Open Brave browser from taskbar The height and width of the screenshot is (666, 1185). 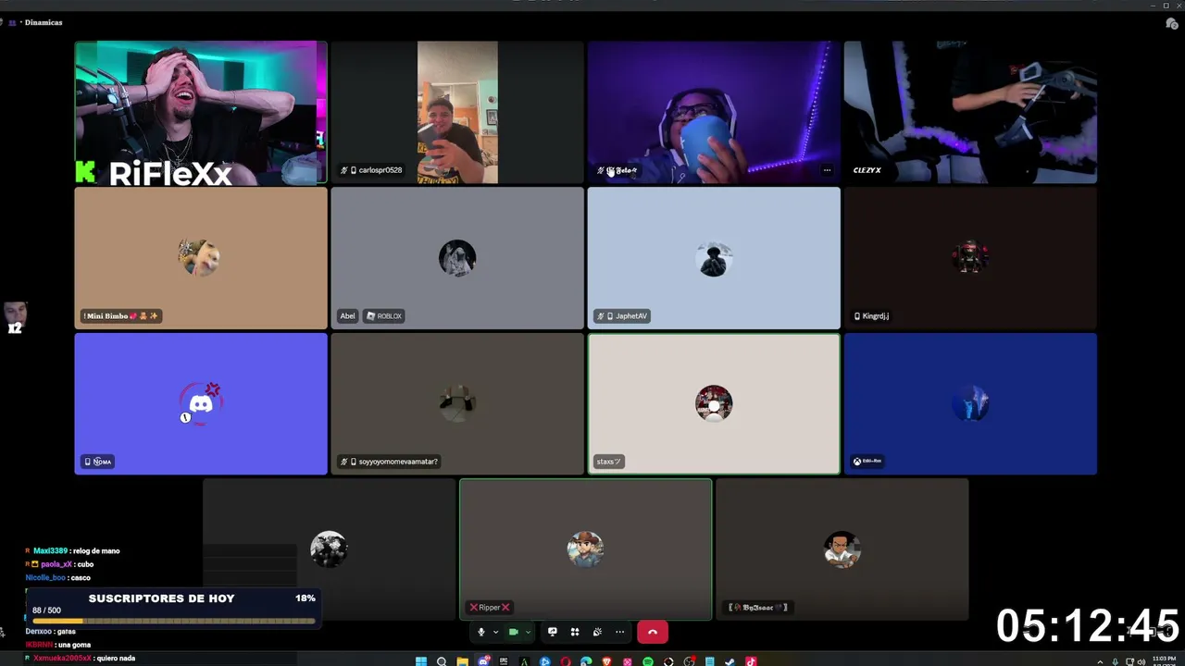click(606, 661)
